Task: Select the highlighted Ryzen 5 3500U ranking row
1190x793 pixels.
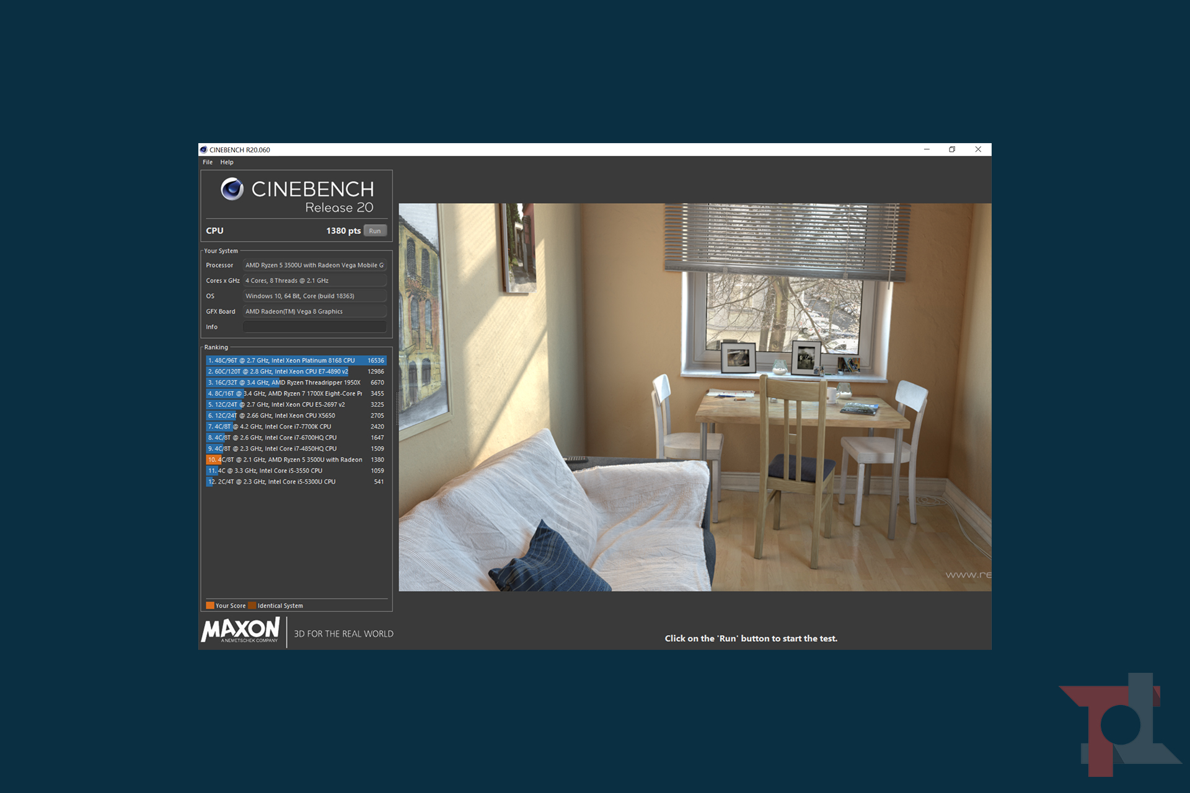Action: tap(296, 460)
